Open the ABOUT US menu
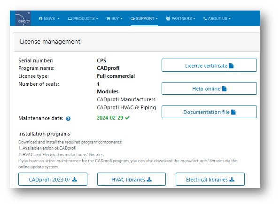This screenshot has height=204, width=280. (217, 19)
